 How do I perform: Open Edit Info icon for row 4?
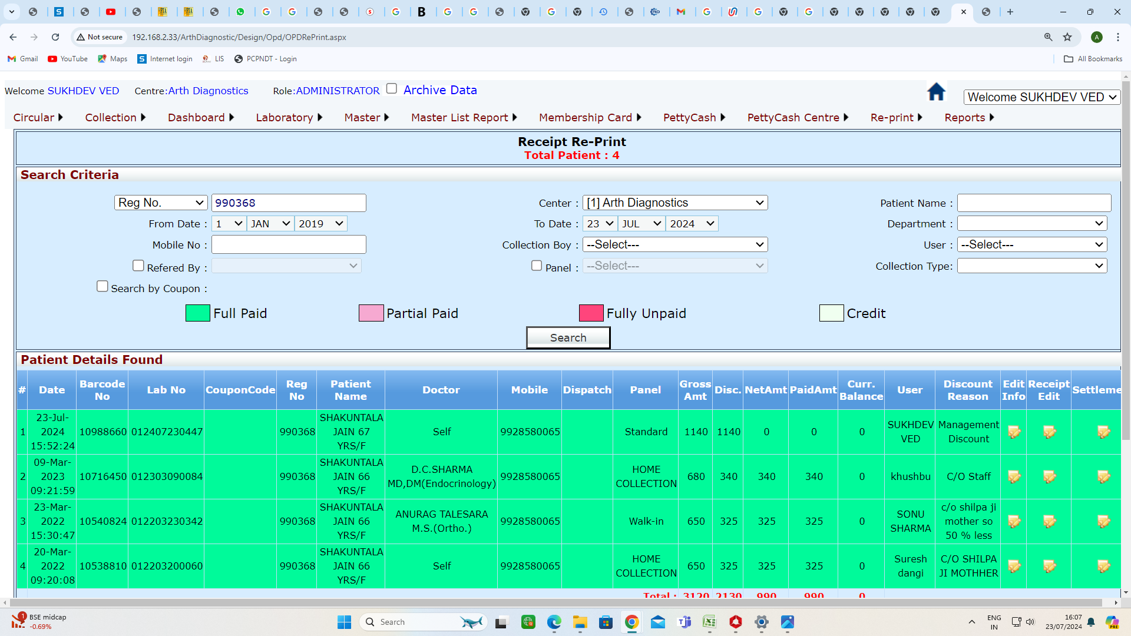pyautogui.click(x=1014, y=567)
